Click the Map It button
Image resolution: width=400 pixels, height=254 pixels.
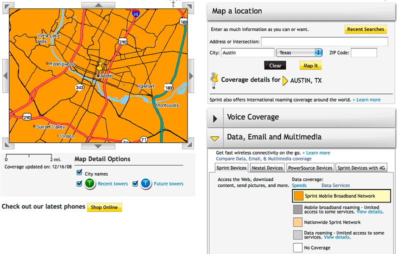click(310, 65)
